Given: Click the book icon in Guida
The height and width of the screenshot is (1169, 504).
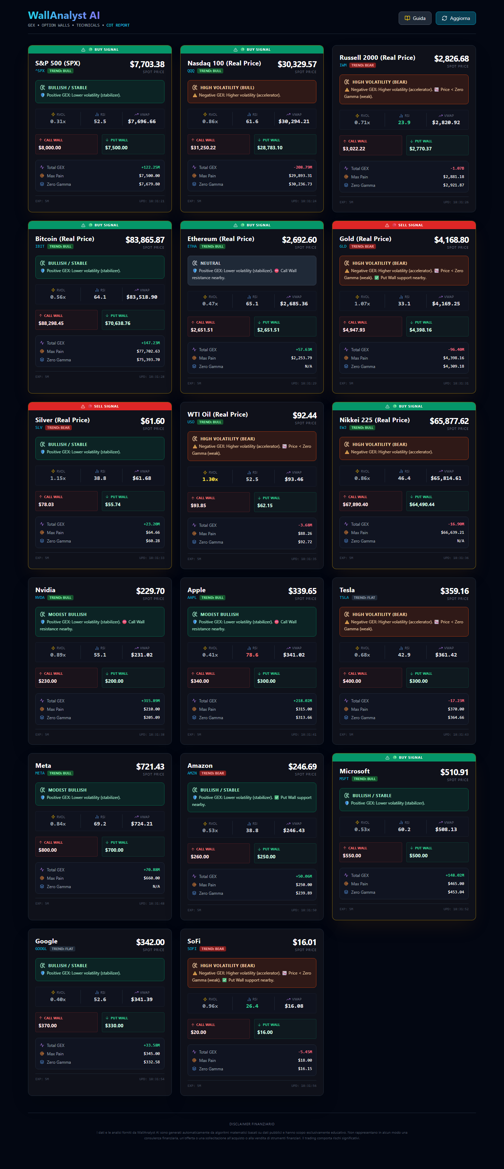Looking at the screenshot, I should tap(407, 18).
